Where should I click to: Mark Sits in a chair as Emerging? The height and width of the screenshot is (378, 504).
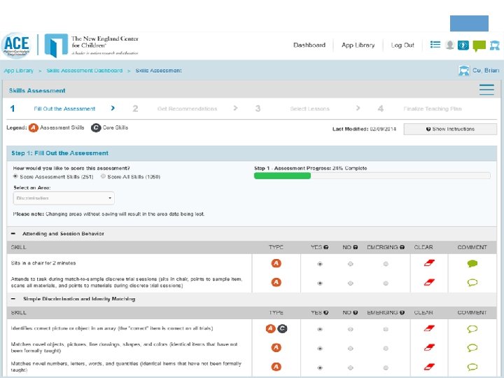386,264
